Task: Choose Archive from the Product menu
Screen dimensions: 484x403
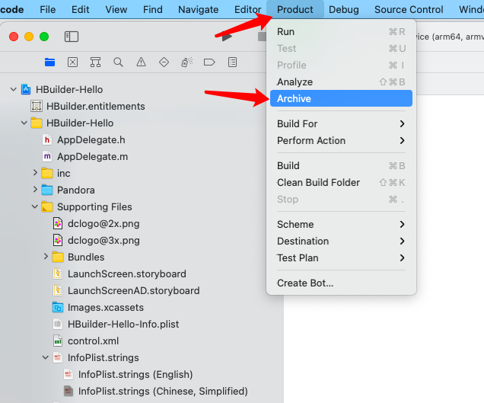Action: [341, 98]
